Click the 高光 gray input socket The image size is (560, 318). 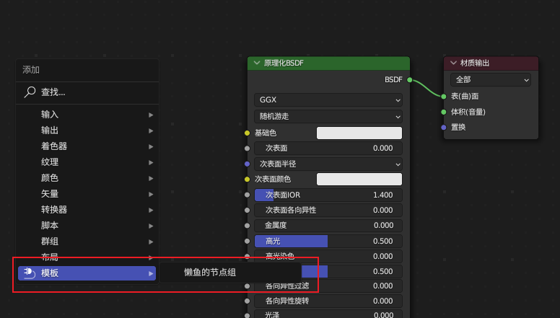[247, 242]
